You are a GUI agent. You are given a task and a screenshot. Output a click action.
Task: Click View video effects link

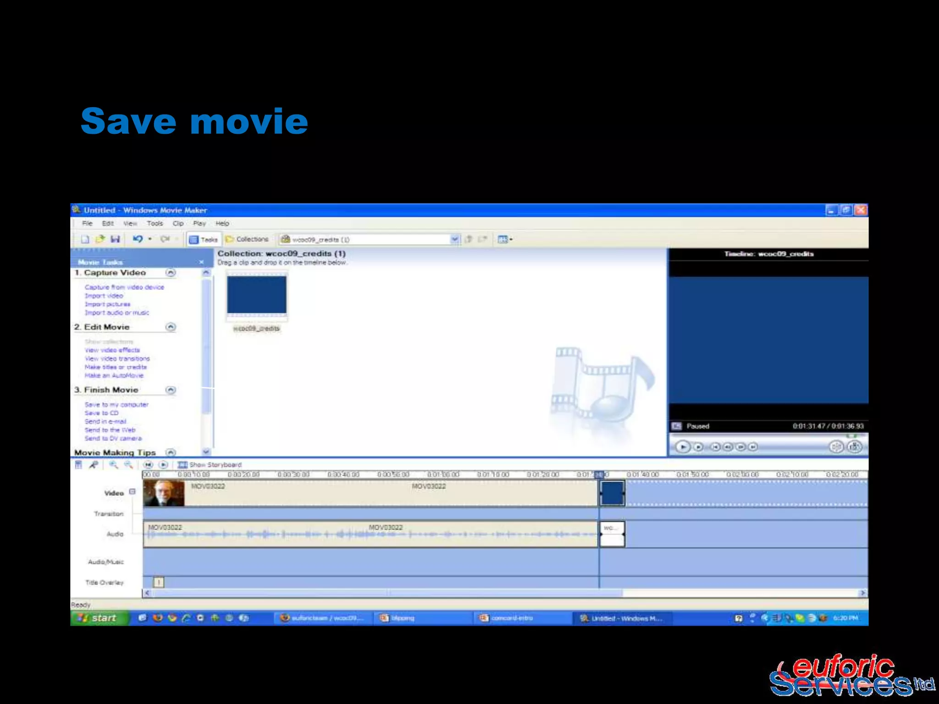pos(112,350)
